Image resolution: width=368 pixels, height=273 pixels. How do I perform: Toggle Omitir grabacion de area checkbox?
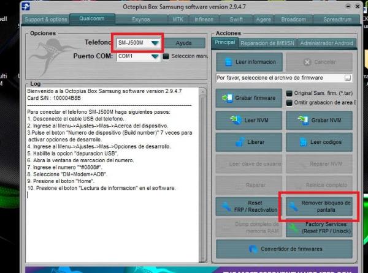(289, 103)
